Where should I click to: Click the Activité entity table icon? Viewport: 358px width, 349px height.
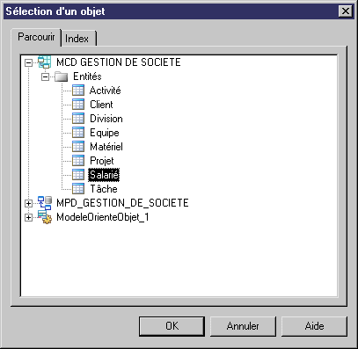click(x=78, y=91)
